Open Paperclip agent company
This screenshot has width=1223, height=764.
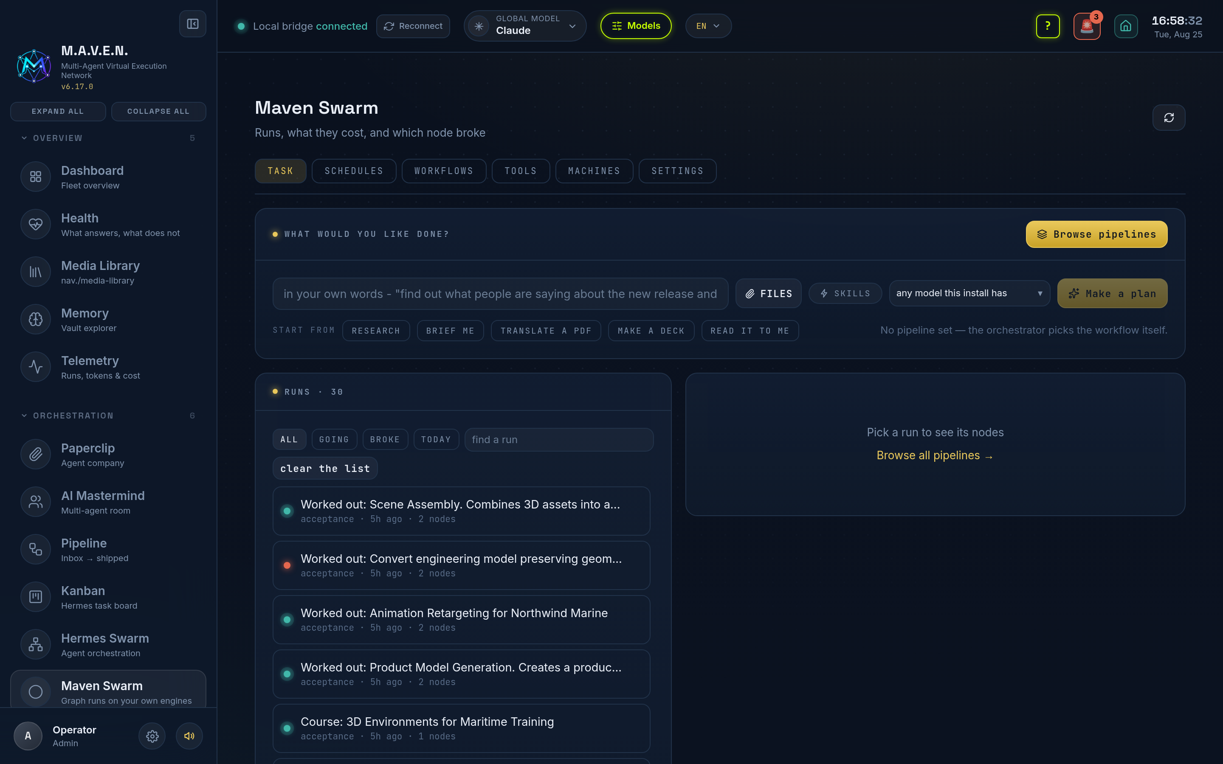108,454
